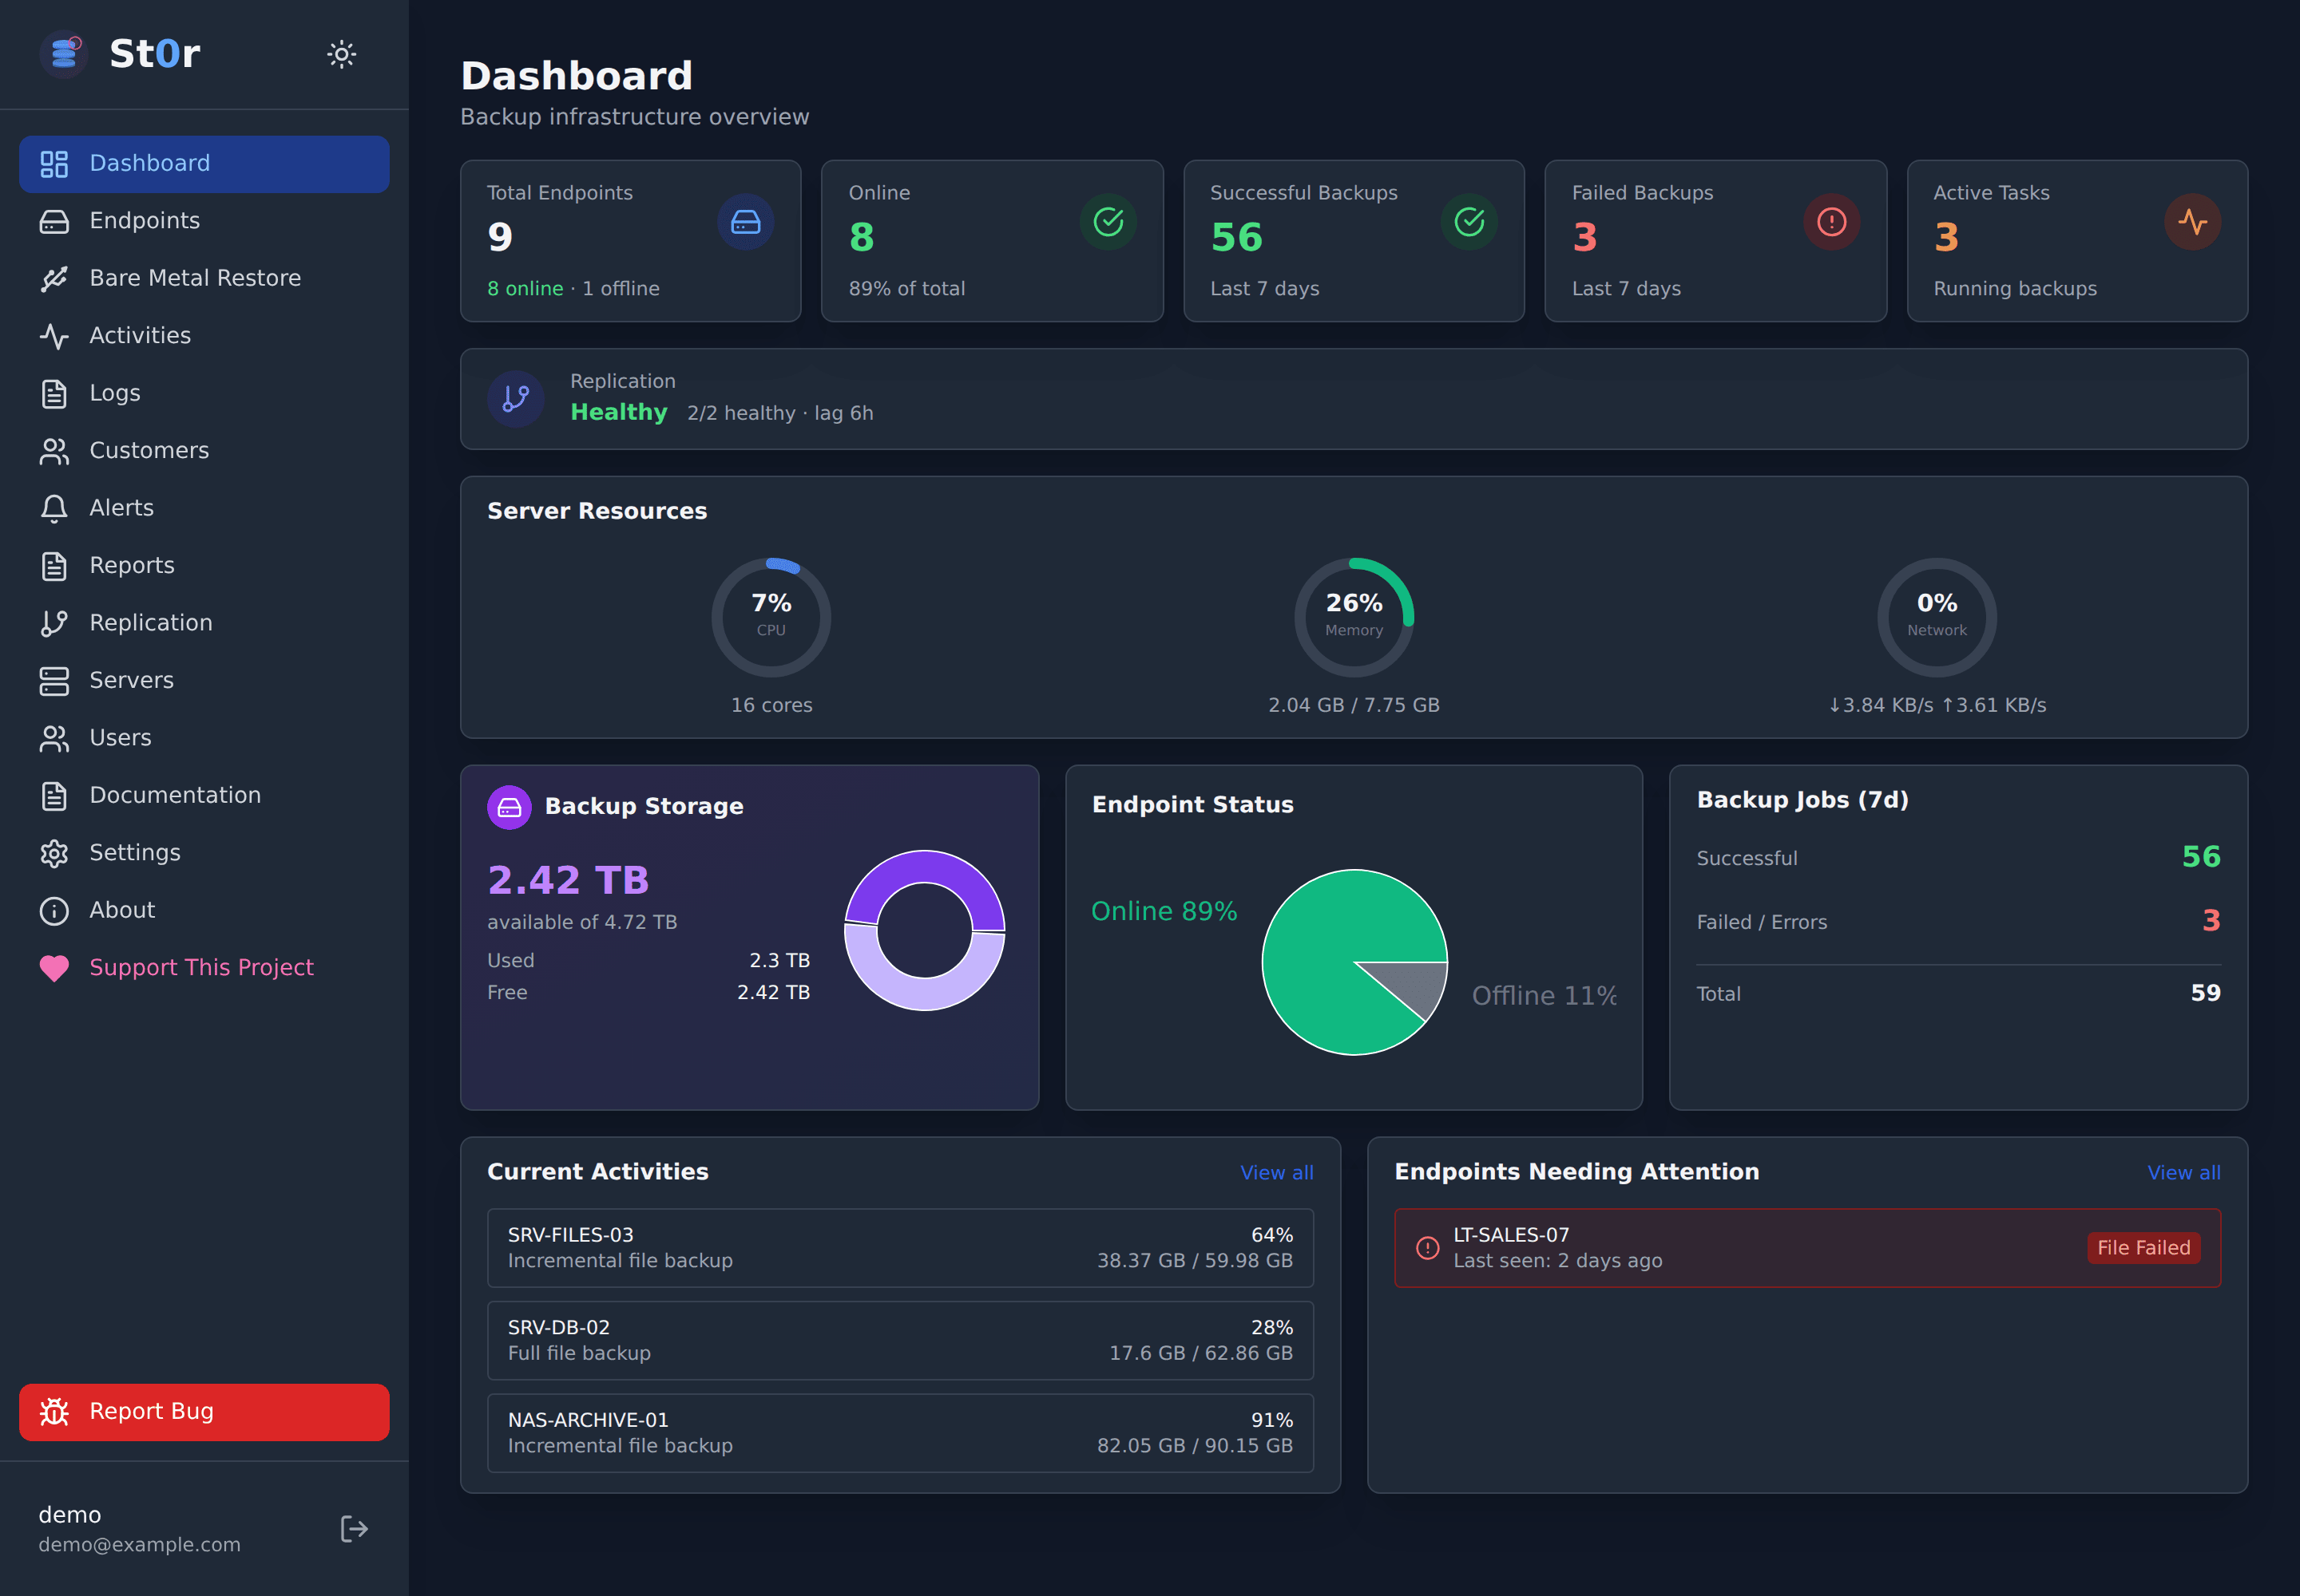
Task: Go to Bare Metal Restore
Action: (204, 278)
